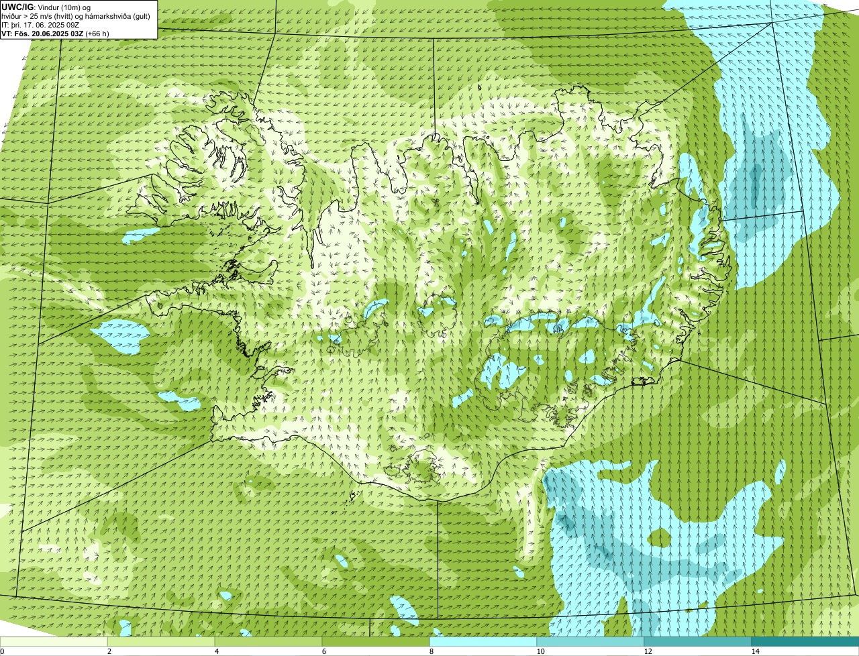Click the dark teal swatch above 14 m/s
The width and height of the screenshot is (859, 656).
(x=805, y=641)
